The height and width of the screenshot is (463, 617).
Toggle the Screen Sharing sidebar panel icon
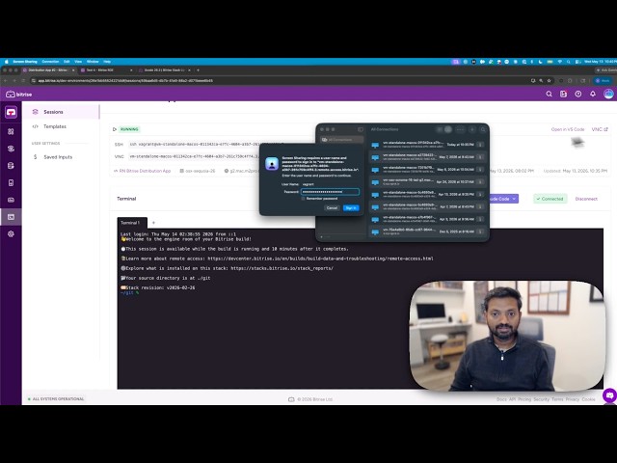click(x=361, y=129)
